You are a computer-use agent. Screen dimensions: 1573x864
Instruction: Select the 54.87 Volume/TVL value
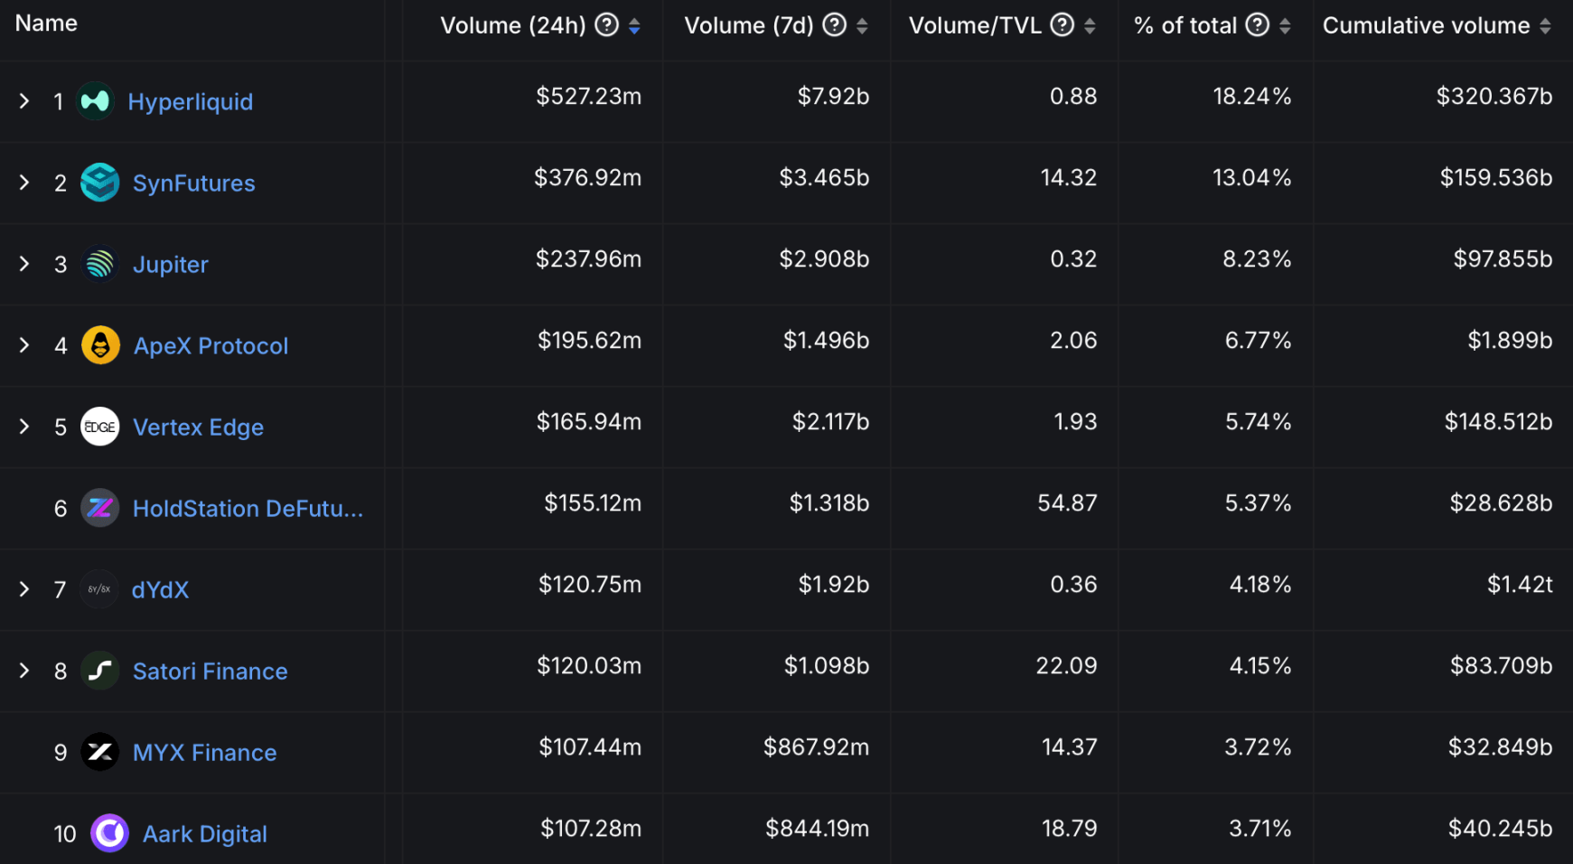1067,503
